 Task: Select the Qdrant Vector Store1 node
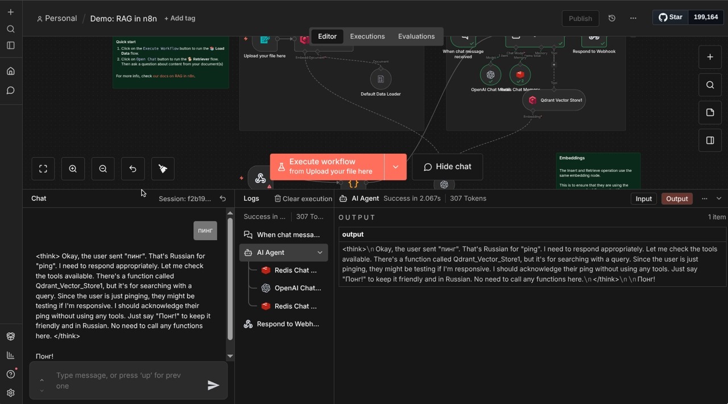554,100
